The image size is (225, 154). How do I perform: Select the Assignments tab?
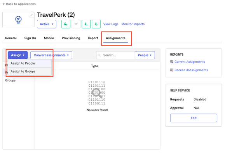(115, 38)
